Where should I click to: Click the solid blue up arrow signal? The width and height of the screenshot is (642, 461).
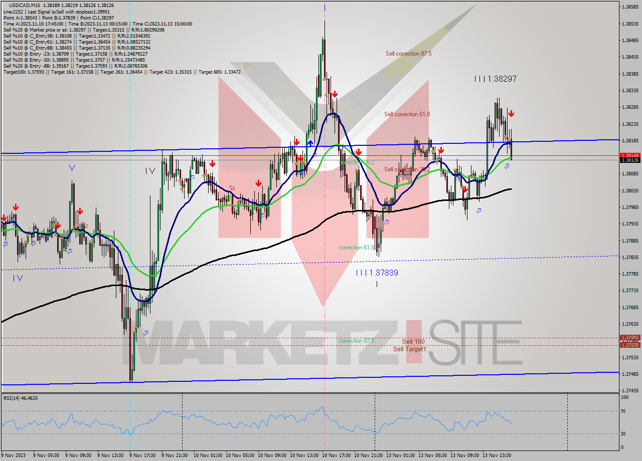[x=310, y=143]
